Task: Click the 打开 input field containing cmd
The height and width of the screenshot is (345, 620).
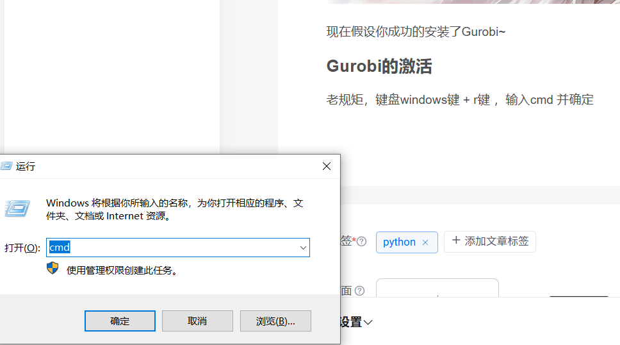Action: pos(178,248)
